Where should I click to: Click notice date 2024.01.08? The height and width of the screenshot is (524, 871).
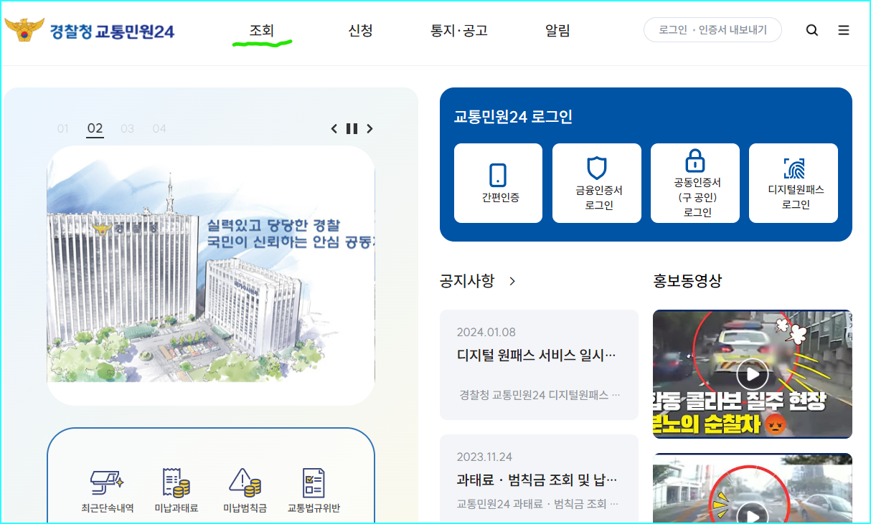click(x=486, y=332)
